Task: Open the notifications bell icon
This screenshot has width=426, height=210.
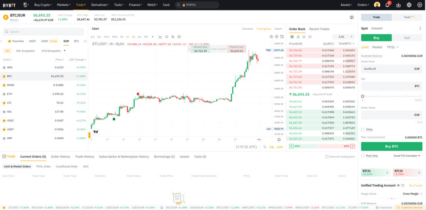Action: coord(387,5)
